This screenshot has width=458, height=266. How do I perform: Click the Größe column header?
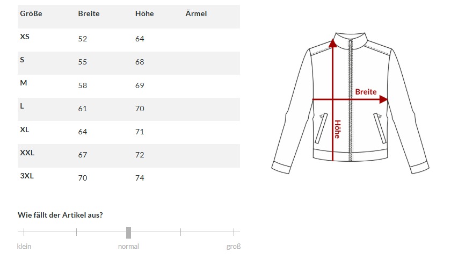point(31,14)
